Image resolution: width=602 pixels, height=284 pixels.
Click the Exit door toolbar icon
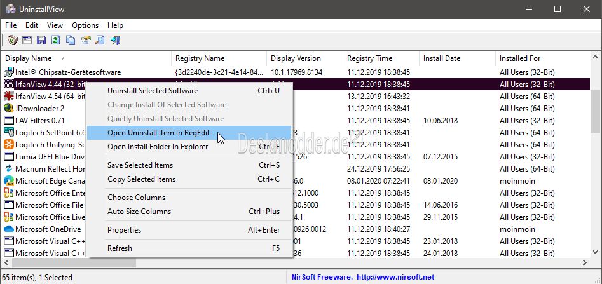point(115,40)
